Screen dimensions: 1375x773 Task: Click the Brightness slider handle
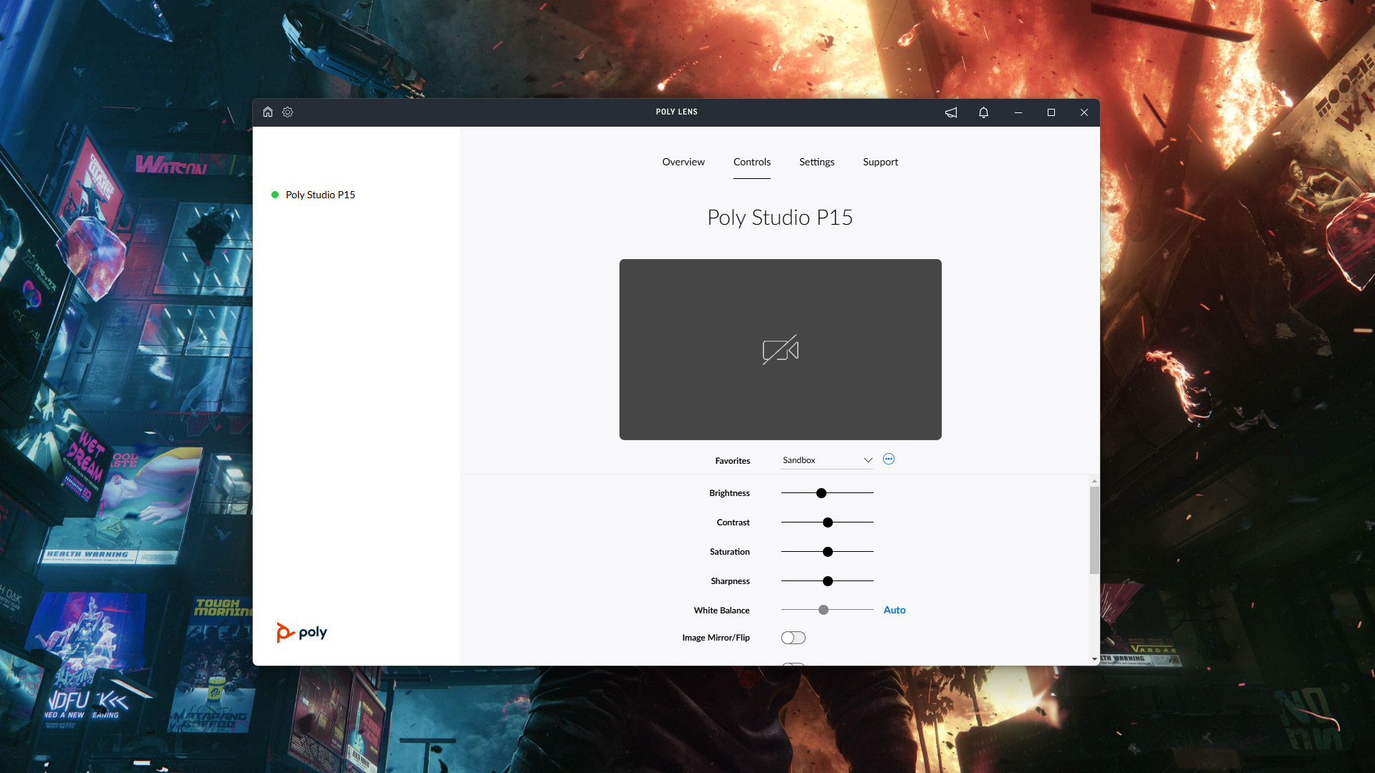click(x=821, y=493)
